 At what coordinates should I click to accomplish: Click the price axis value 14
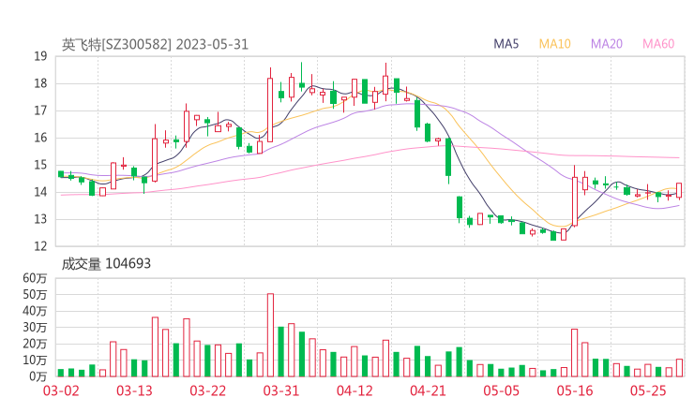(x=40, y=192)
